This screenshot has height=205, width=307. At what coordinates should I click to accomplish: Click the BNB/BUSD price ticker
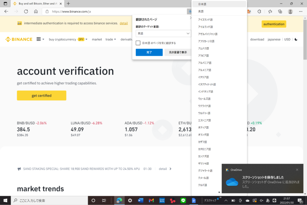(32, 129)
